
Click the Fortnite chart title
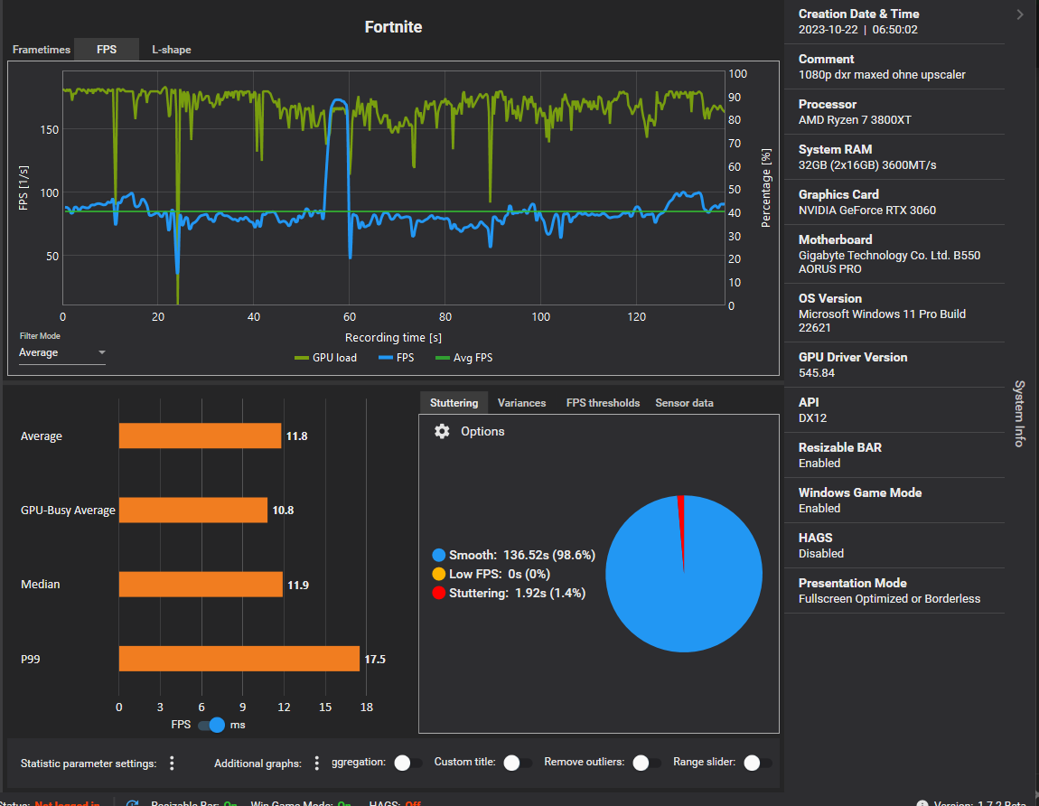coord(393,26)
